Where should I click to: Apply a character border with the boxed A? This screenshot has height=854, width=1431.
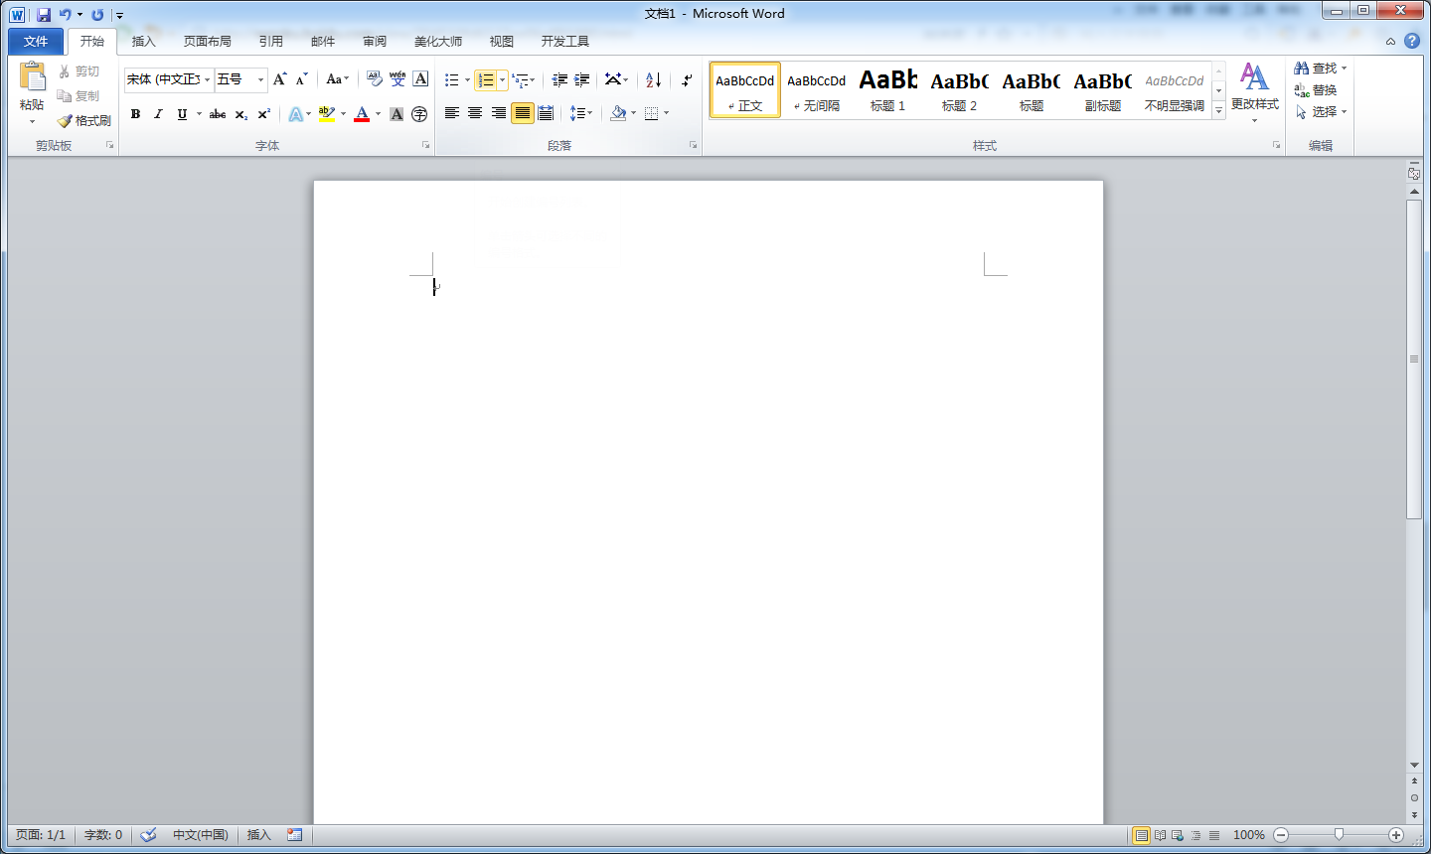tap(421, 79)
